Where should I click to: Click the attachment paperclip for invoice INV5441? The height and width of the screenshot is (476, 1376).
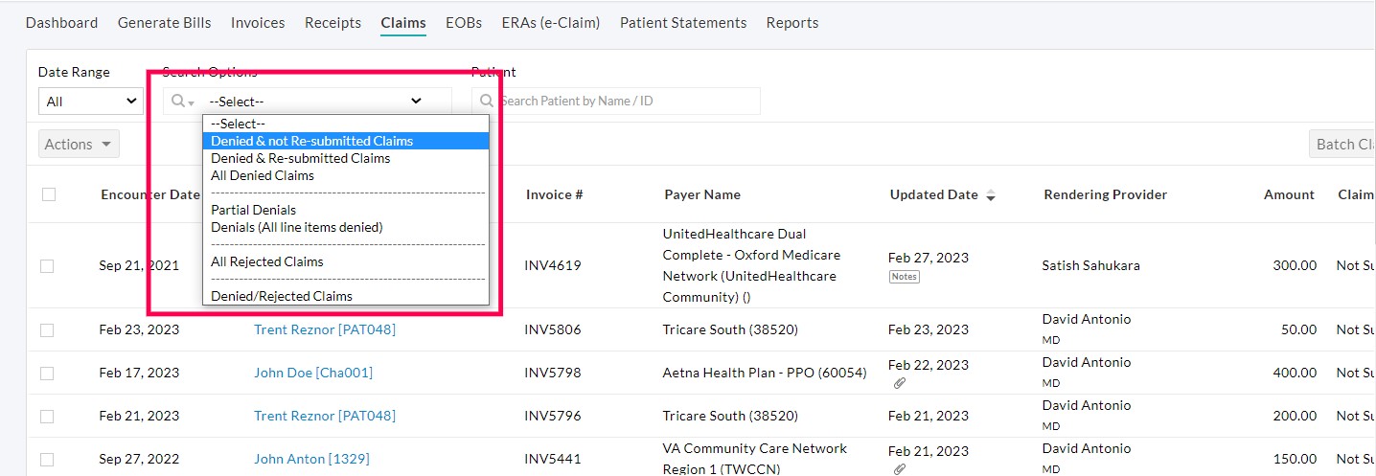point(899,469)
